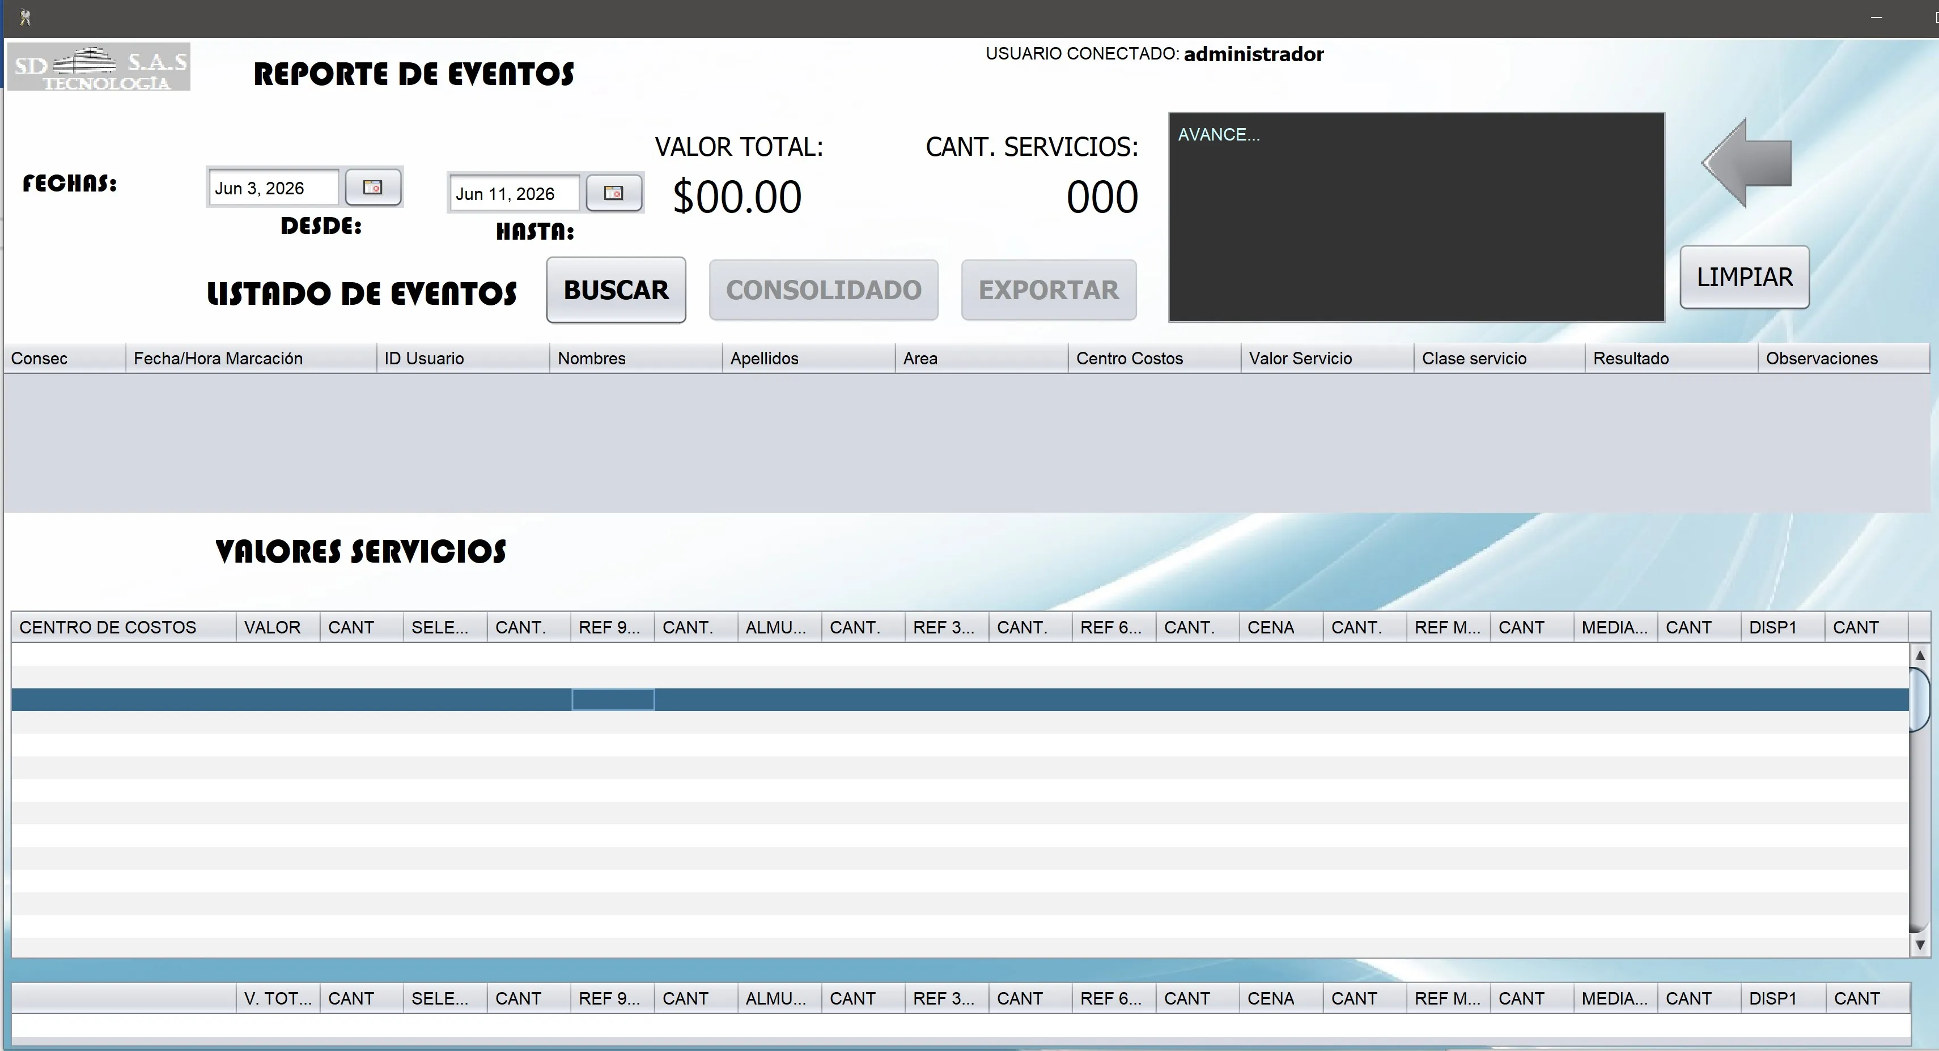Click the BUSCAR button
This screenshot has height=1051, width=1939.
click(x=616, y=291)
